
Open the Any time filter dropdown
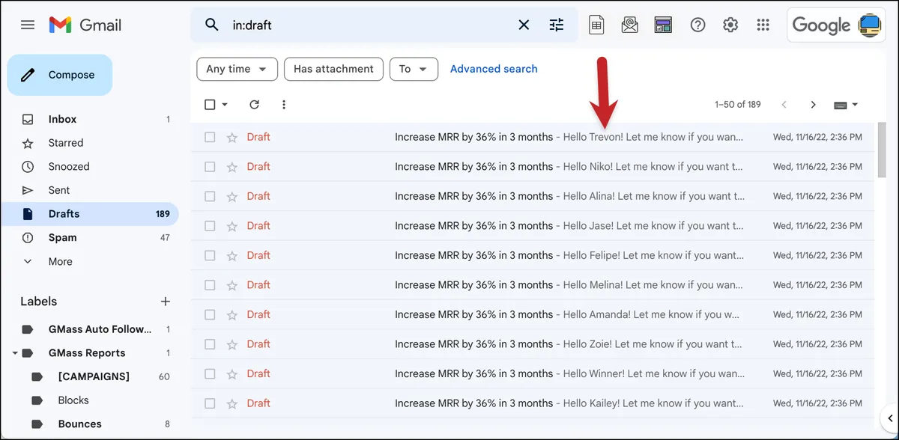click(237, 69)
